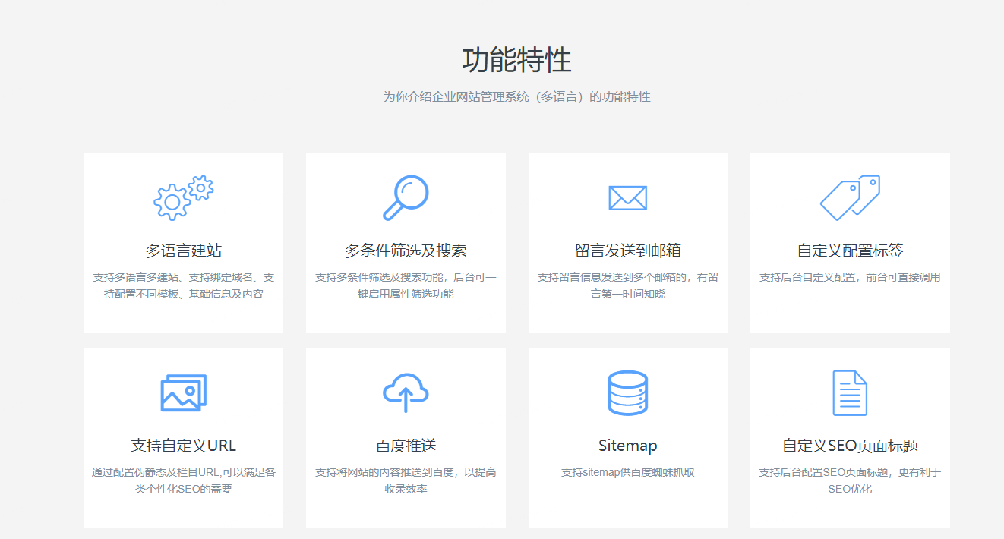Click the magnifying glass icon for 多条件筛选及搜索

(406, 198)
